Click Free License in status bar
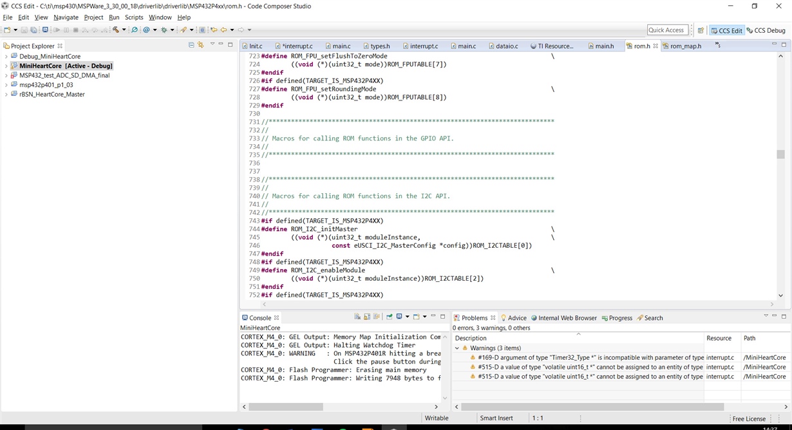This screenshot has width=792, height=430. (x=749, y=418)
